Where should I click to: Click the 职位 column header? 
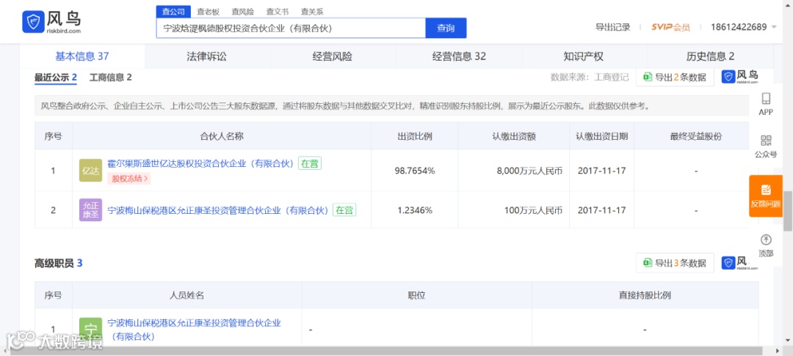click(417, 295)
